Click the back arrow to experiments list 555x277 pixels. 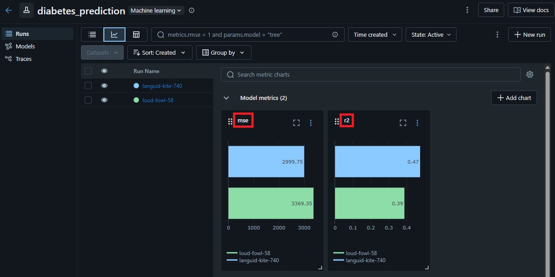point(9,10)
